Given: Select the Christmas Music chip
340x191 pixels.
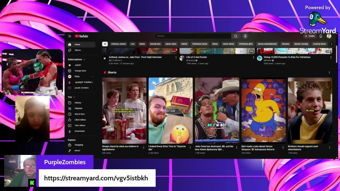Looking at the screenshot, I should [x=200, y=44].
